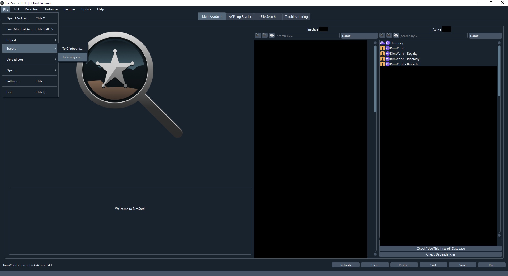
Task: Click the C# icon next to Harmony
Action: (x=388, y=43)
